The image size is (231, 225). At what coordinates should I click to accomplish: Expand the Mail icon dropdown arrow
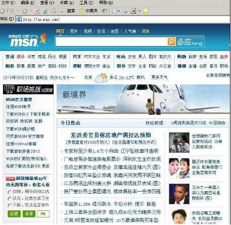point(119,11)
